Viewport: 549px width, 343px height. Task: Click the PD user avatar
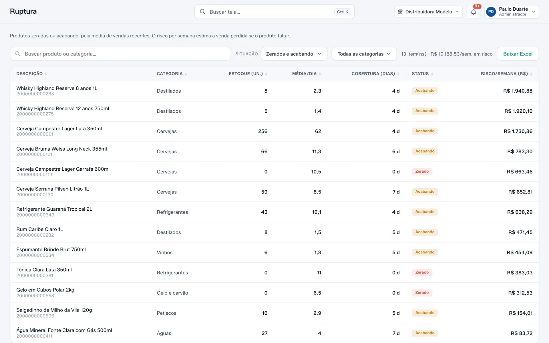click(x=491, y=12)
